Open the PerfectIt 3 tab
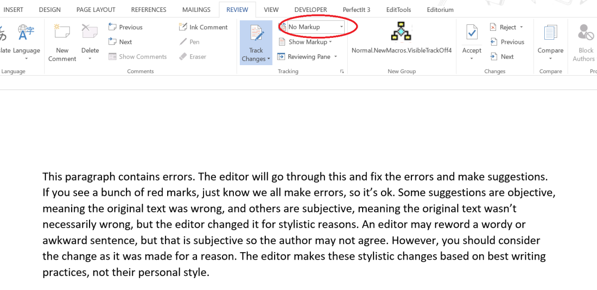Viewport: 597px width, 290px height. 357,9
